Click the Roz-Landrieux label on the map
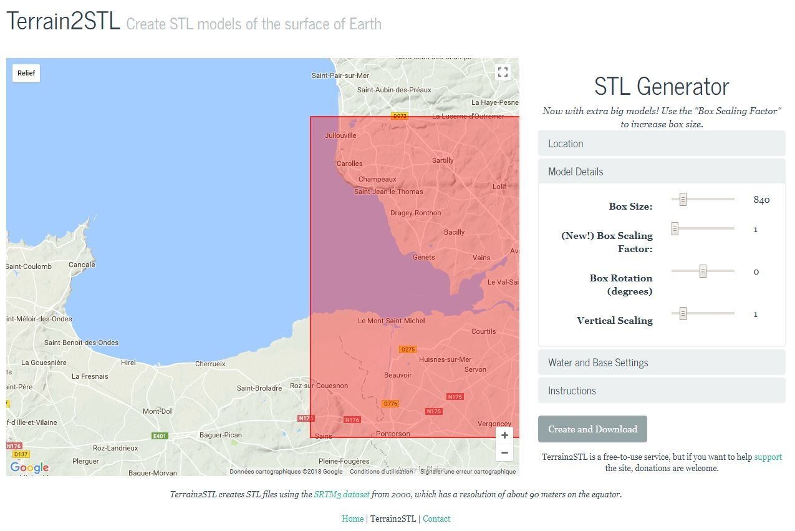Screen dimensions: 795x531 coord(115,448)
